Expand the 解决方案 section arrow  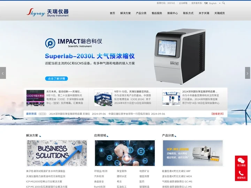click(x=40, y=136)
